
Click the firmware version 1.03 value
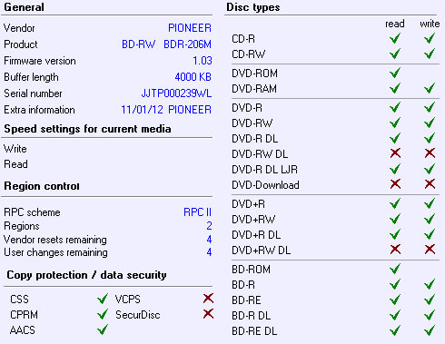[203, 61]
